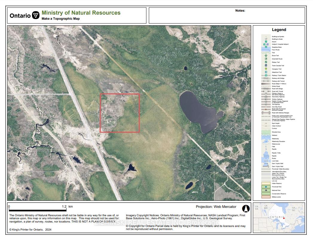The width and height of the screenshot is (313, 241).
Task: Click the 'Lock Gate' legend label
Action: coord(275,161)
